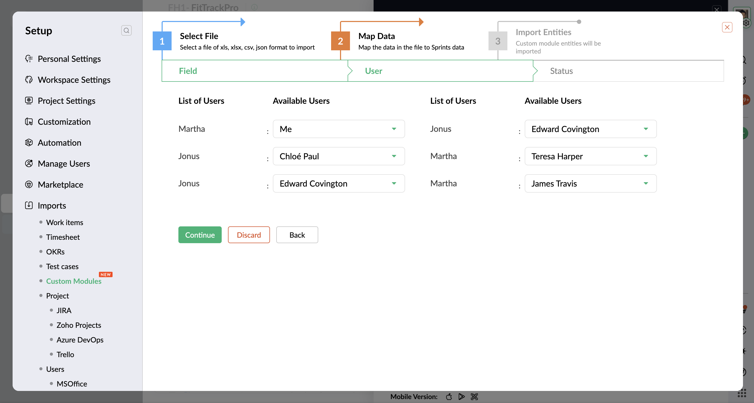Go back with the Back button
The height and width of the screenshot is (403, 754).
[x=297, y=235]
